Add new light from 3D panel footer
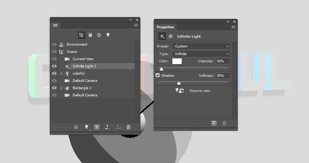This screenshot has width=309, height=163. coord(87,127)
